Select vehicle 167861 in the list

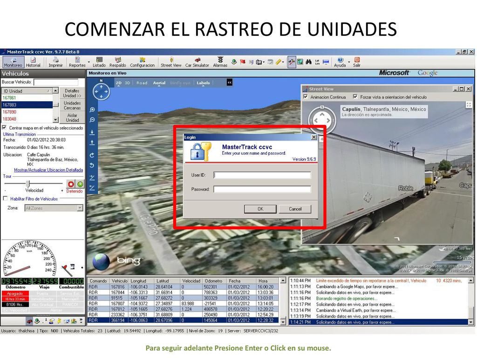(x=27, y=98)
